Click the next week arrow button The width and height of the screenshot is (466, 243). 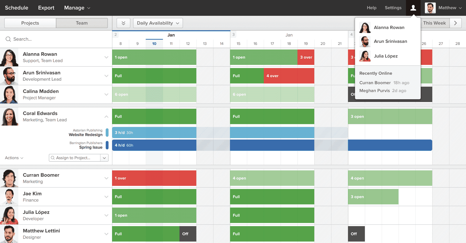(x=455, y=23)
